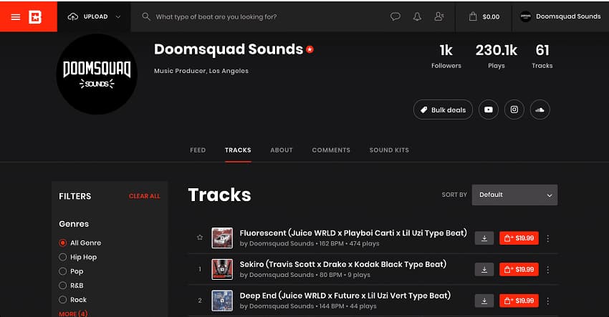Viewport: 609px width, 317px height.
Task: Click the BeatStars logo icon
Action: (x=35, y=16)
